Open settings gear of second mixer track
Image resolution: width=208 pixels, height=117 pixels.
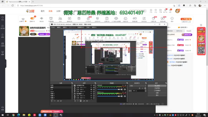click(x=125, y=96)
